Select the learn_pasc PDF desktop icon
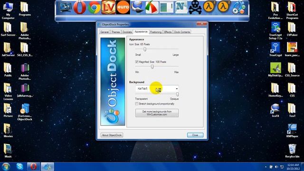 coord(292,49)
